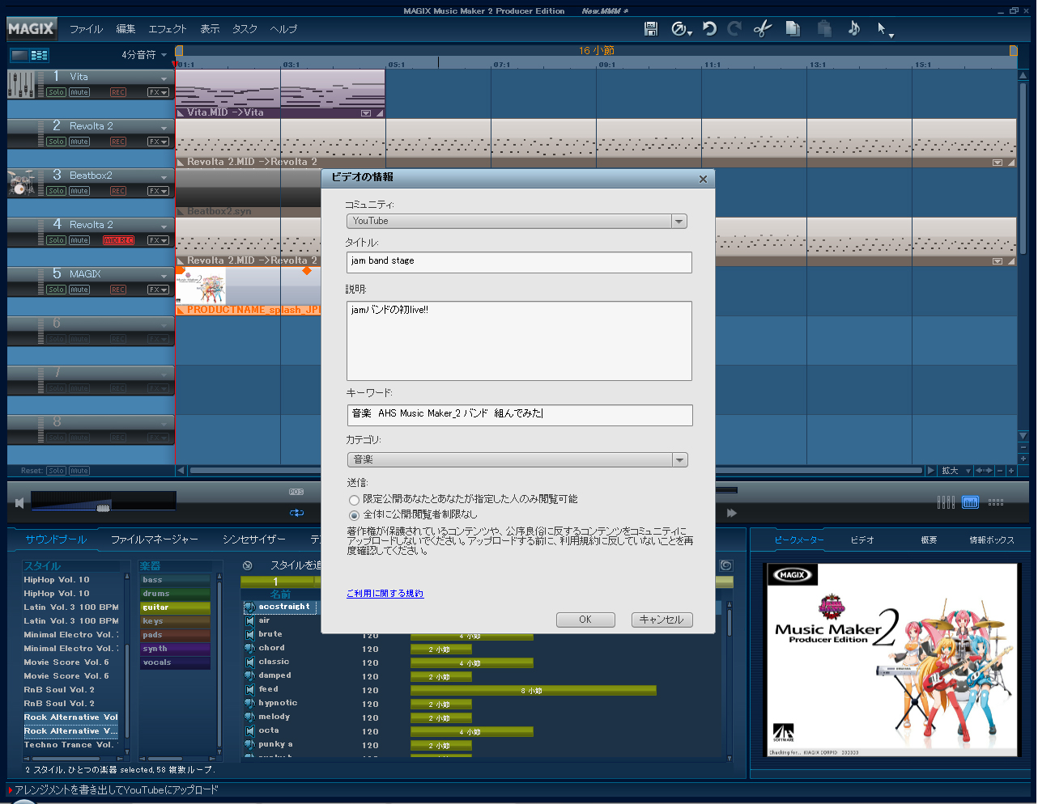Switch to the シンセサイザー tab

tap(254, 540)
